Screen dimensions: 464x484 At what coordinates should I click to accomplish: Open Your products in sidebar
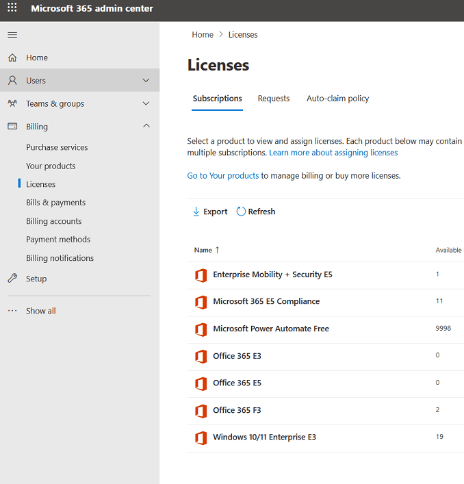point(51,166)
